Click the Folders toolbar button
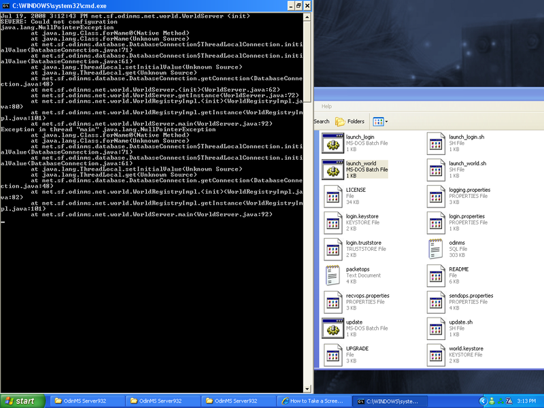 pos(350,122)
